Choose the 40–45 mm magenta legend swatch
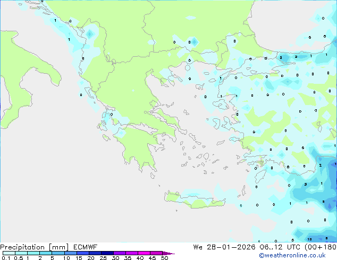The height and width of the screenshot is (260, 337). coord(144,253)
